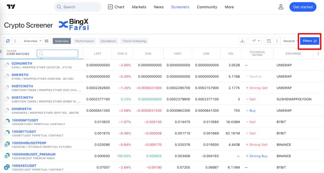Create an alert with the alarm clock icon
The image size is (324, 173).
(x=269, y=41)
